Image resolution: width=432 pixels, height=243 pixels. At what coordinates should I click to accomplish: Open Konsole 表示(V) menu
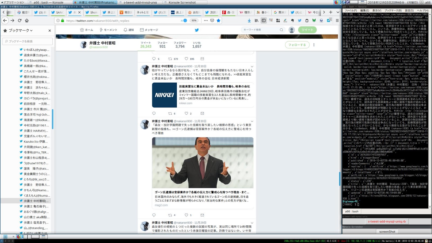377,11
